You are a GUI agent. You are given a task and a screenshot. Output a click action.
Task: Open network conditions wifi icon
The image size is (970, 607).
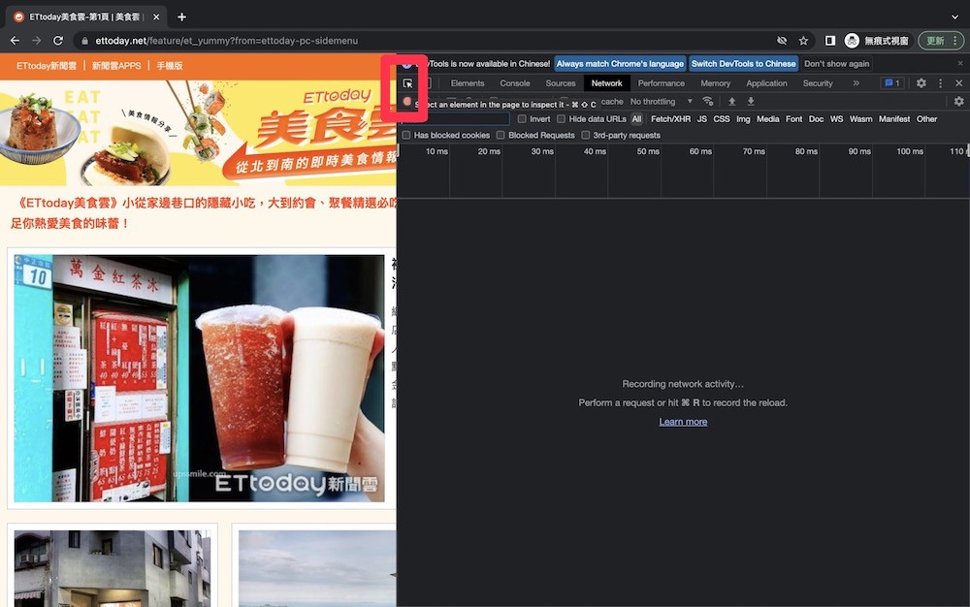tap(708, 102)
